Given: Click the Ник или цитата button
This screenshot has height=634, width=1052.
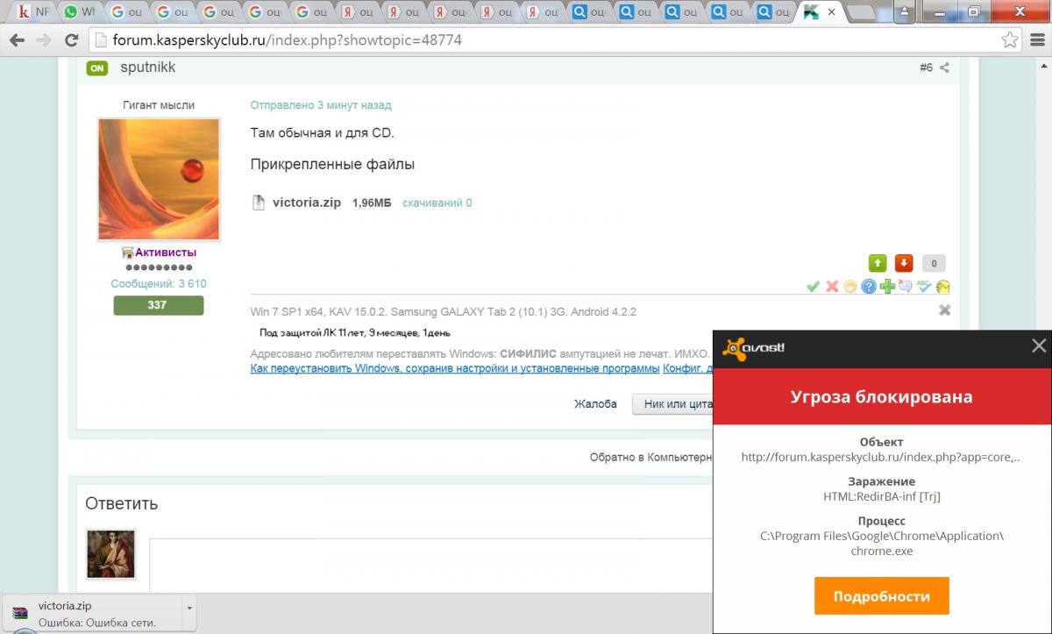Looking at the screenshot, I should 672,404.
